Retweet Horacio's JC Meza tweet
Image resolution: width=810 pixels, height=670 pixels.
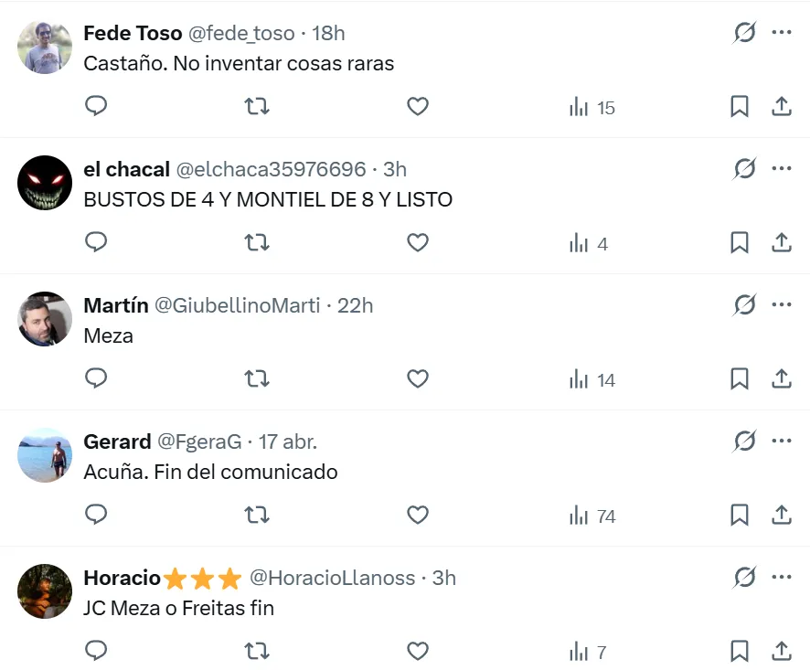coord(257,652)
